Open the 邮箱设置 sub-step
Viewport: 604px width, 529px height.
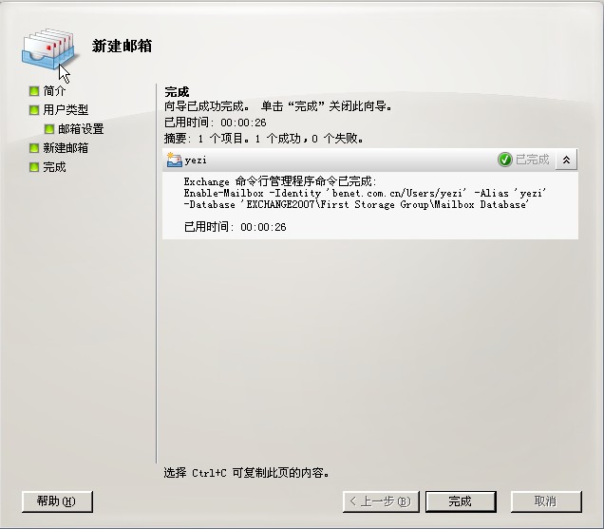[81, 129]
